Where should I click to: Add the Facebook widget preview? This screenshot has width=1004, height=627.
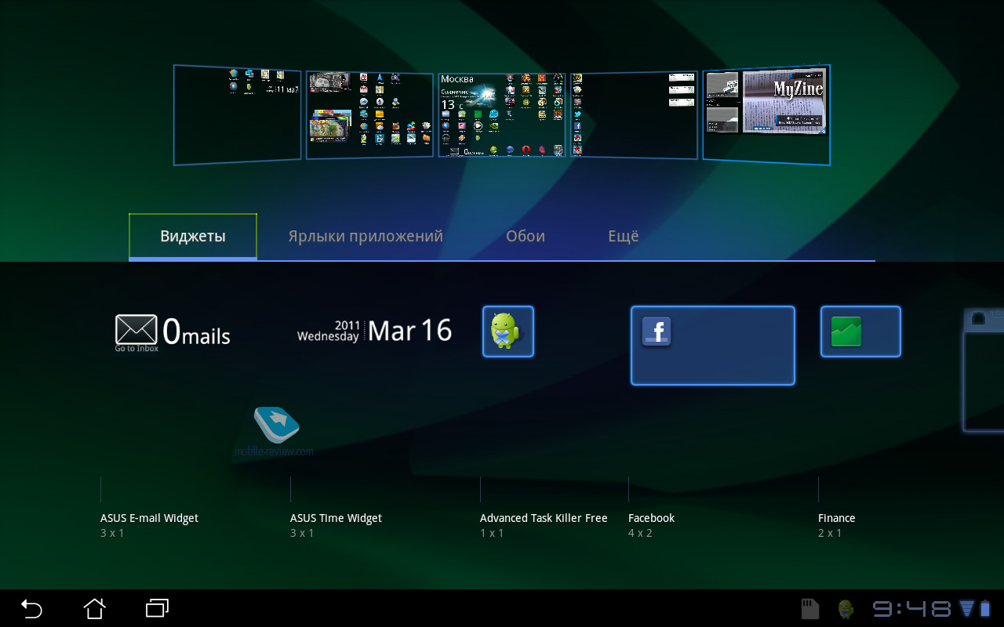(713, 346)
